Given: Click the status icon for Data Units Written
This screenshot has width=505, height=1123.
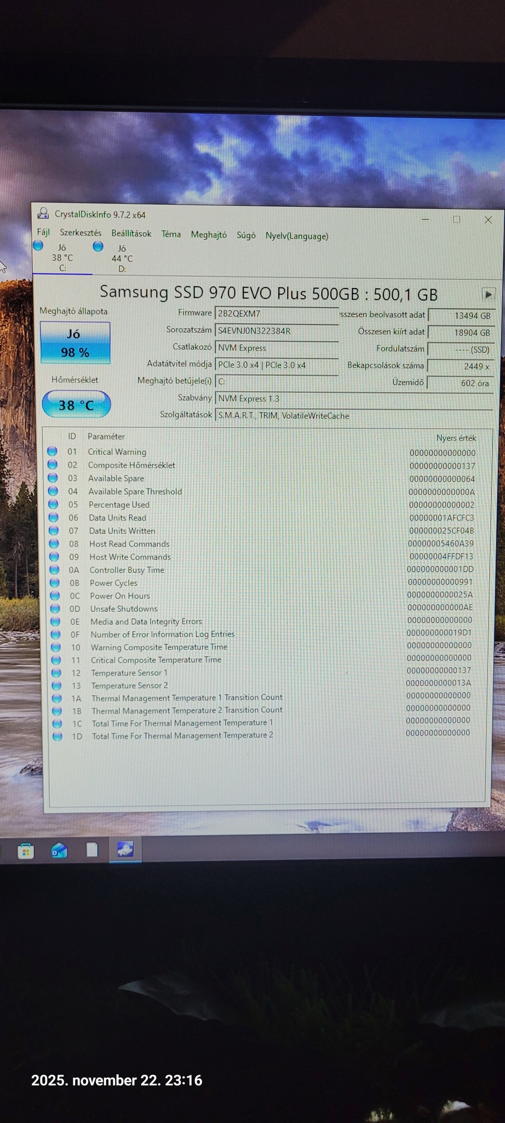Looking at the screenshot, I should 54,530.
